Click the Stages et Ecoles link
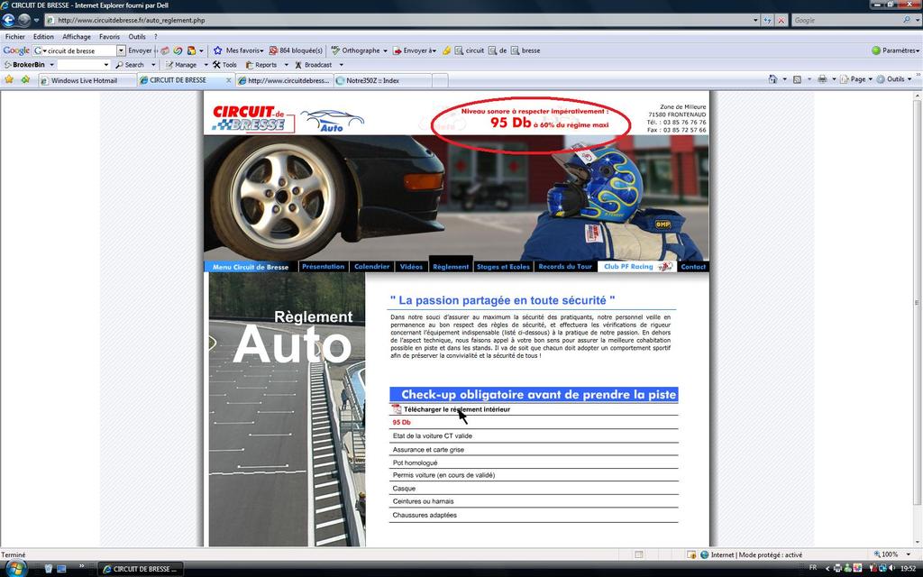 pyautogui.click(x=503, y=267)
